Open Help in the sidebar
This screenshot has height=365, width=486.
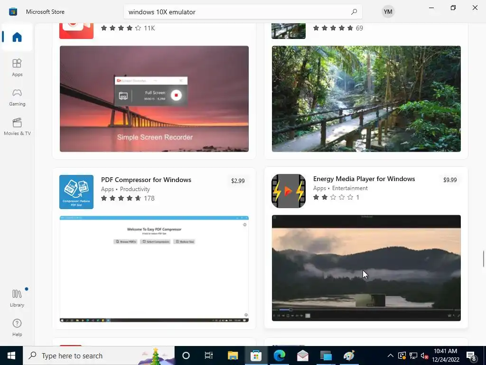tap(17, 327)
